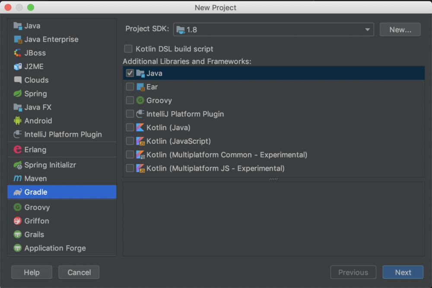Image resolution: width=432 pixels, height=288 pixels.
Task: Click the Cancel button
Action: tap(79, 272)
